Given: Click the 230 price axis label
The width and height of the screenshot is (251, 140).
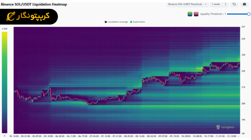Looking at the screenshot, I should coord(243,55).
